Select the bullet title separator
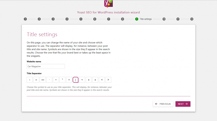 tap(56, 80)
